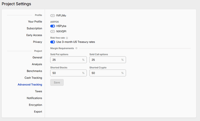200x121 pixels.
Task: Turn off 3-month US Treasury rates
Action: click(52, 42)
